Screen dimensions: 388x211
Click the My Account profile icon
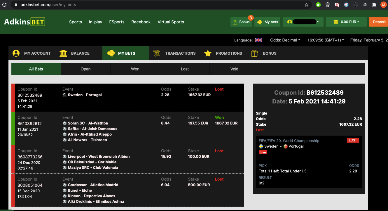16,53
